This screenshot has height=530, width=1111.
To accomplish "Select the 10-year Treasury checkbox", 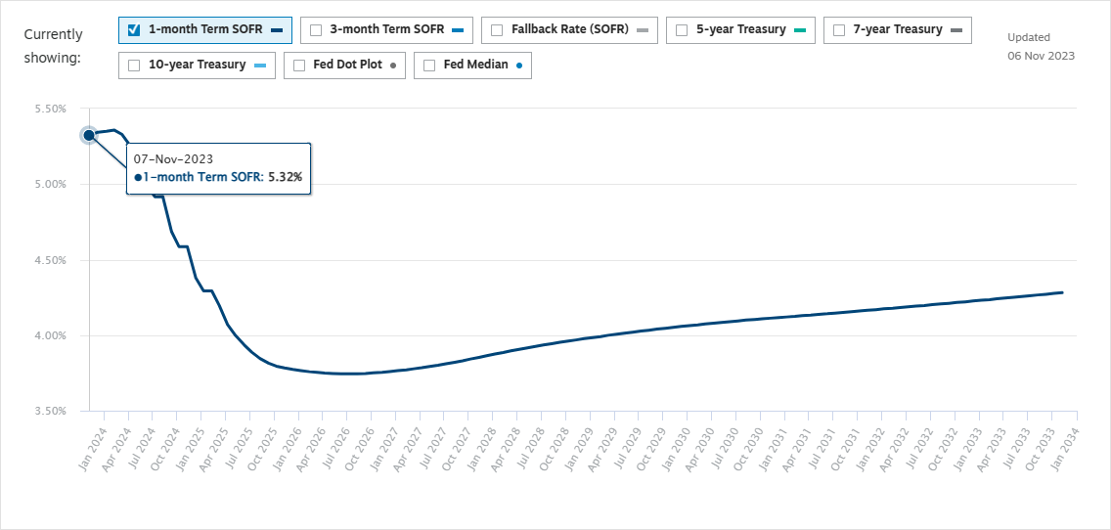I will pos(134,66).
